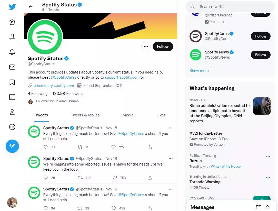The height and width of the screenshot is (211, 278).
Task: Click the Twitter bird home logo
Action: pyautogui.click(x=12, y=7)
